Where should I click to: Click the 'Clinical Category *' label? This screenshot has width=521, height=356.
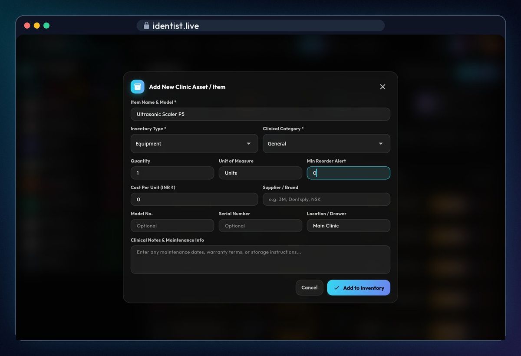284,129
